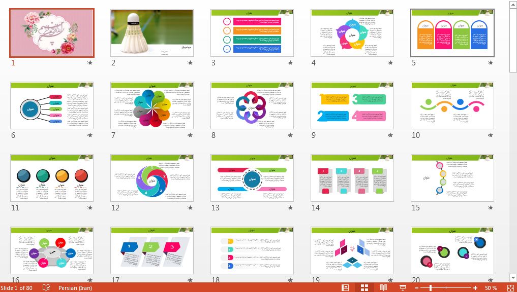Viewport: 517px width, 292px height.
Task: Click the Slide 1 of 80 indicator
Action: click(x=16, y=288)
